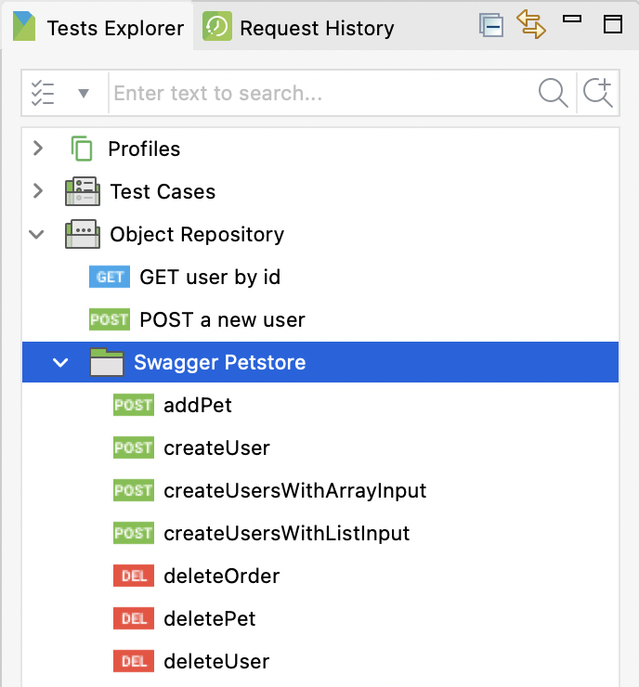Open the search filter dropdown arrow

[84, 93]
